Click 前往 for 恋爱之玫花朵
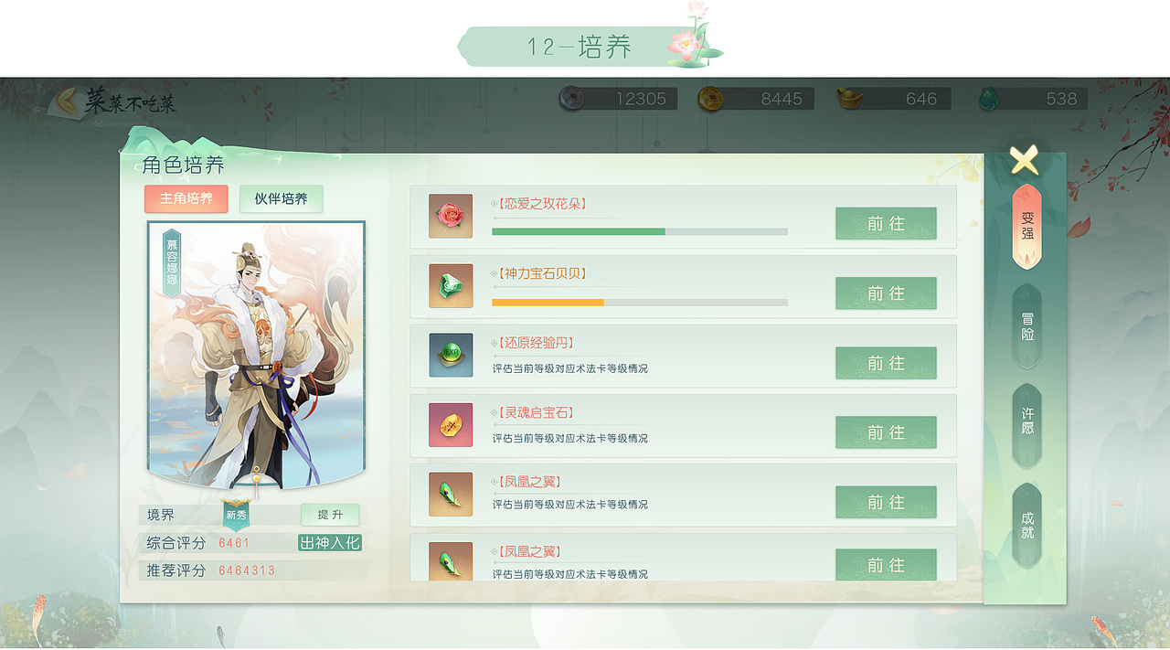This screenshot has width=1170, height=650. point(886,224)
